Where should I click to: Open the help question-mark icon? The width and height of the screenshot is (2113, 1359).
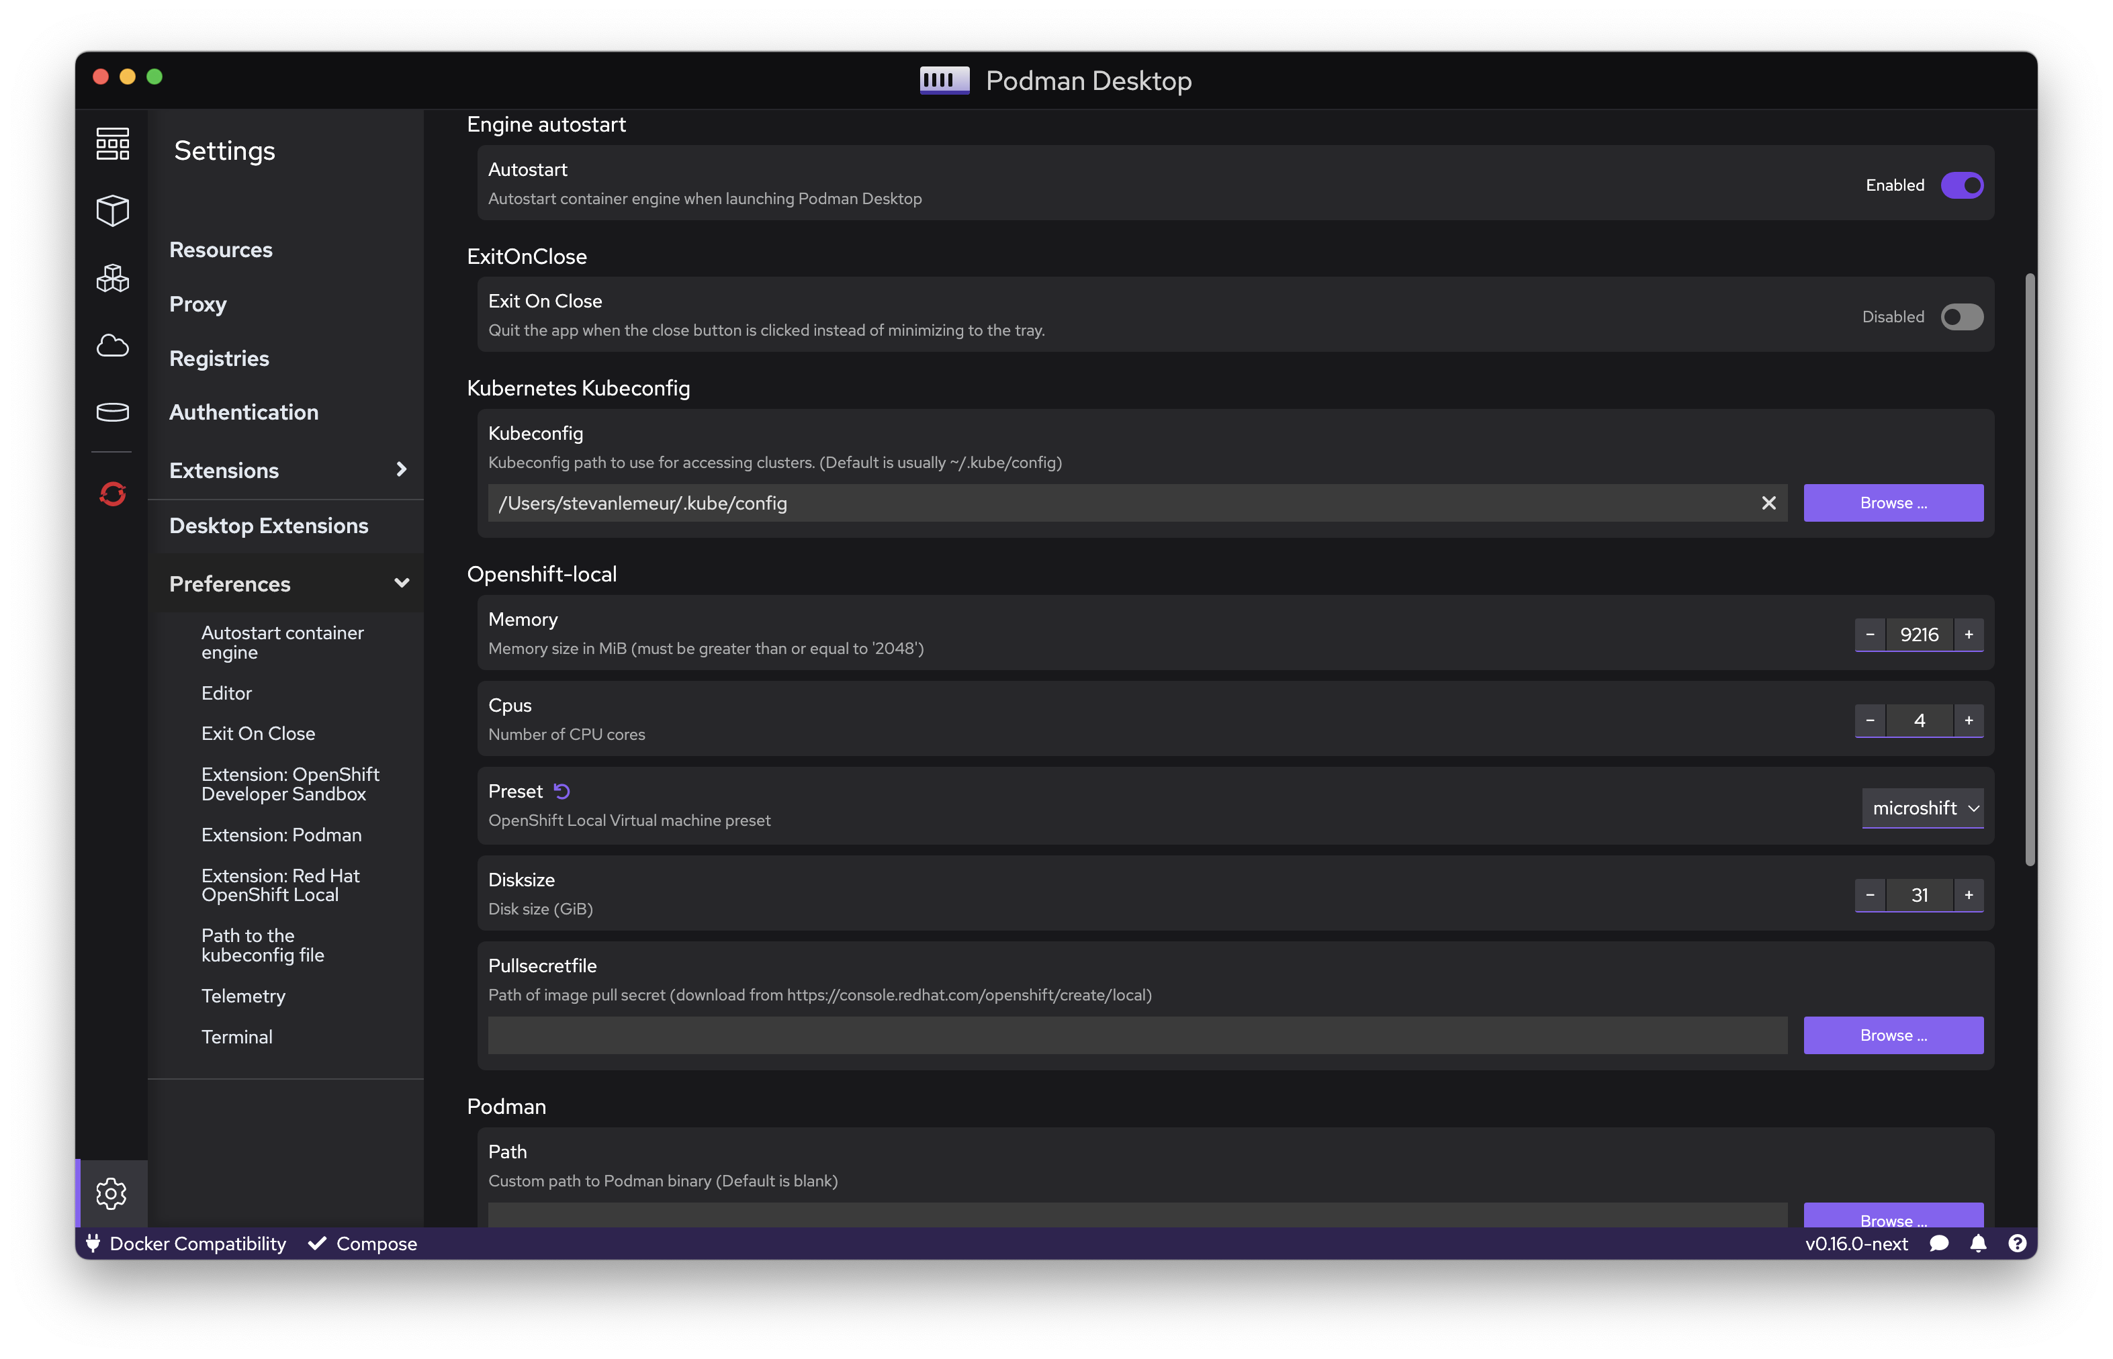[x=2018, y=1244]
